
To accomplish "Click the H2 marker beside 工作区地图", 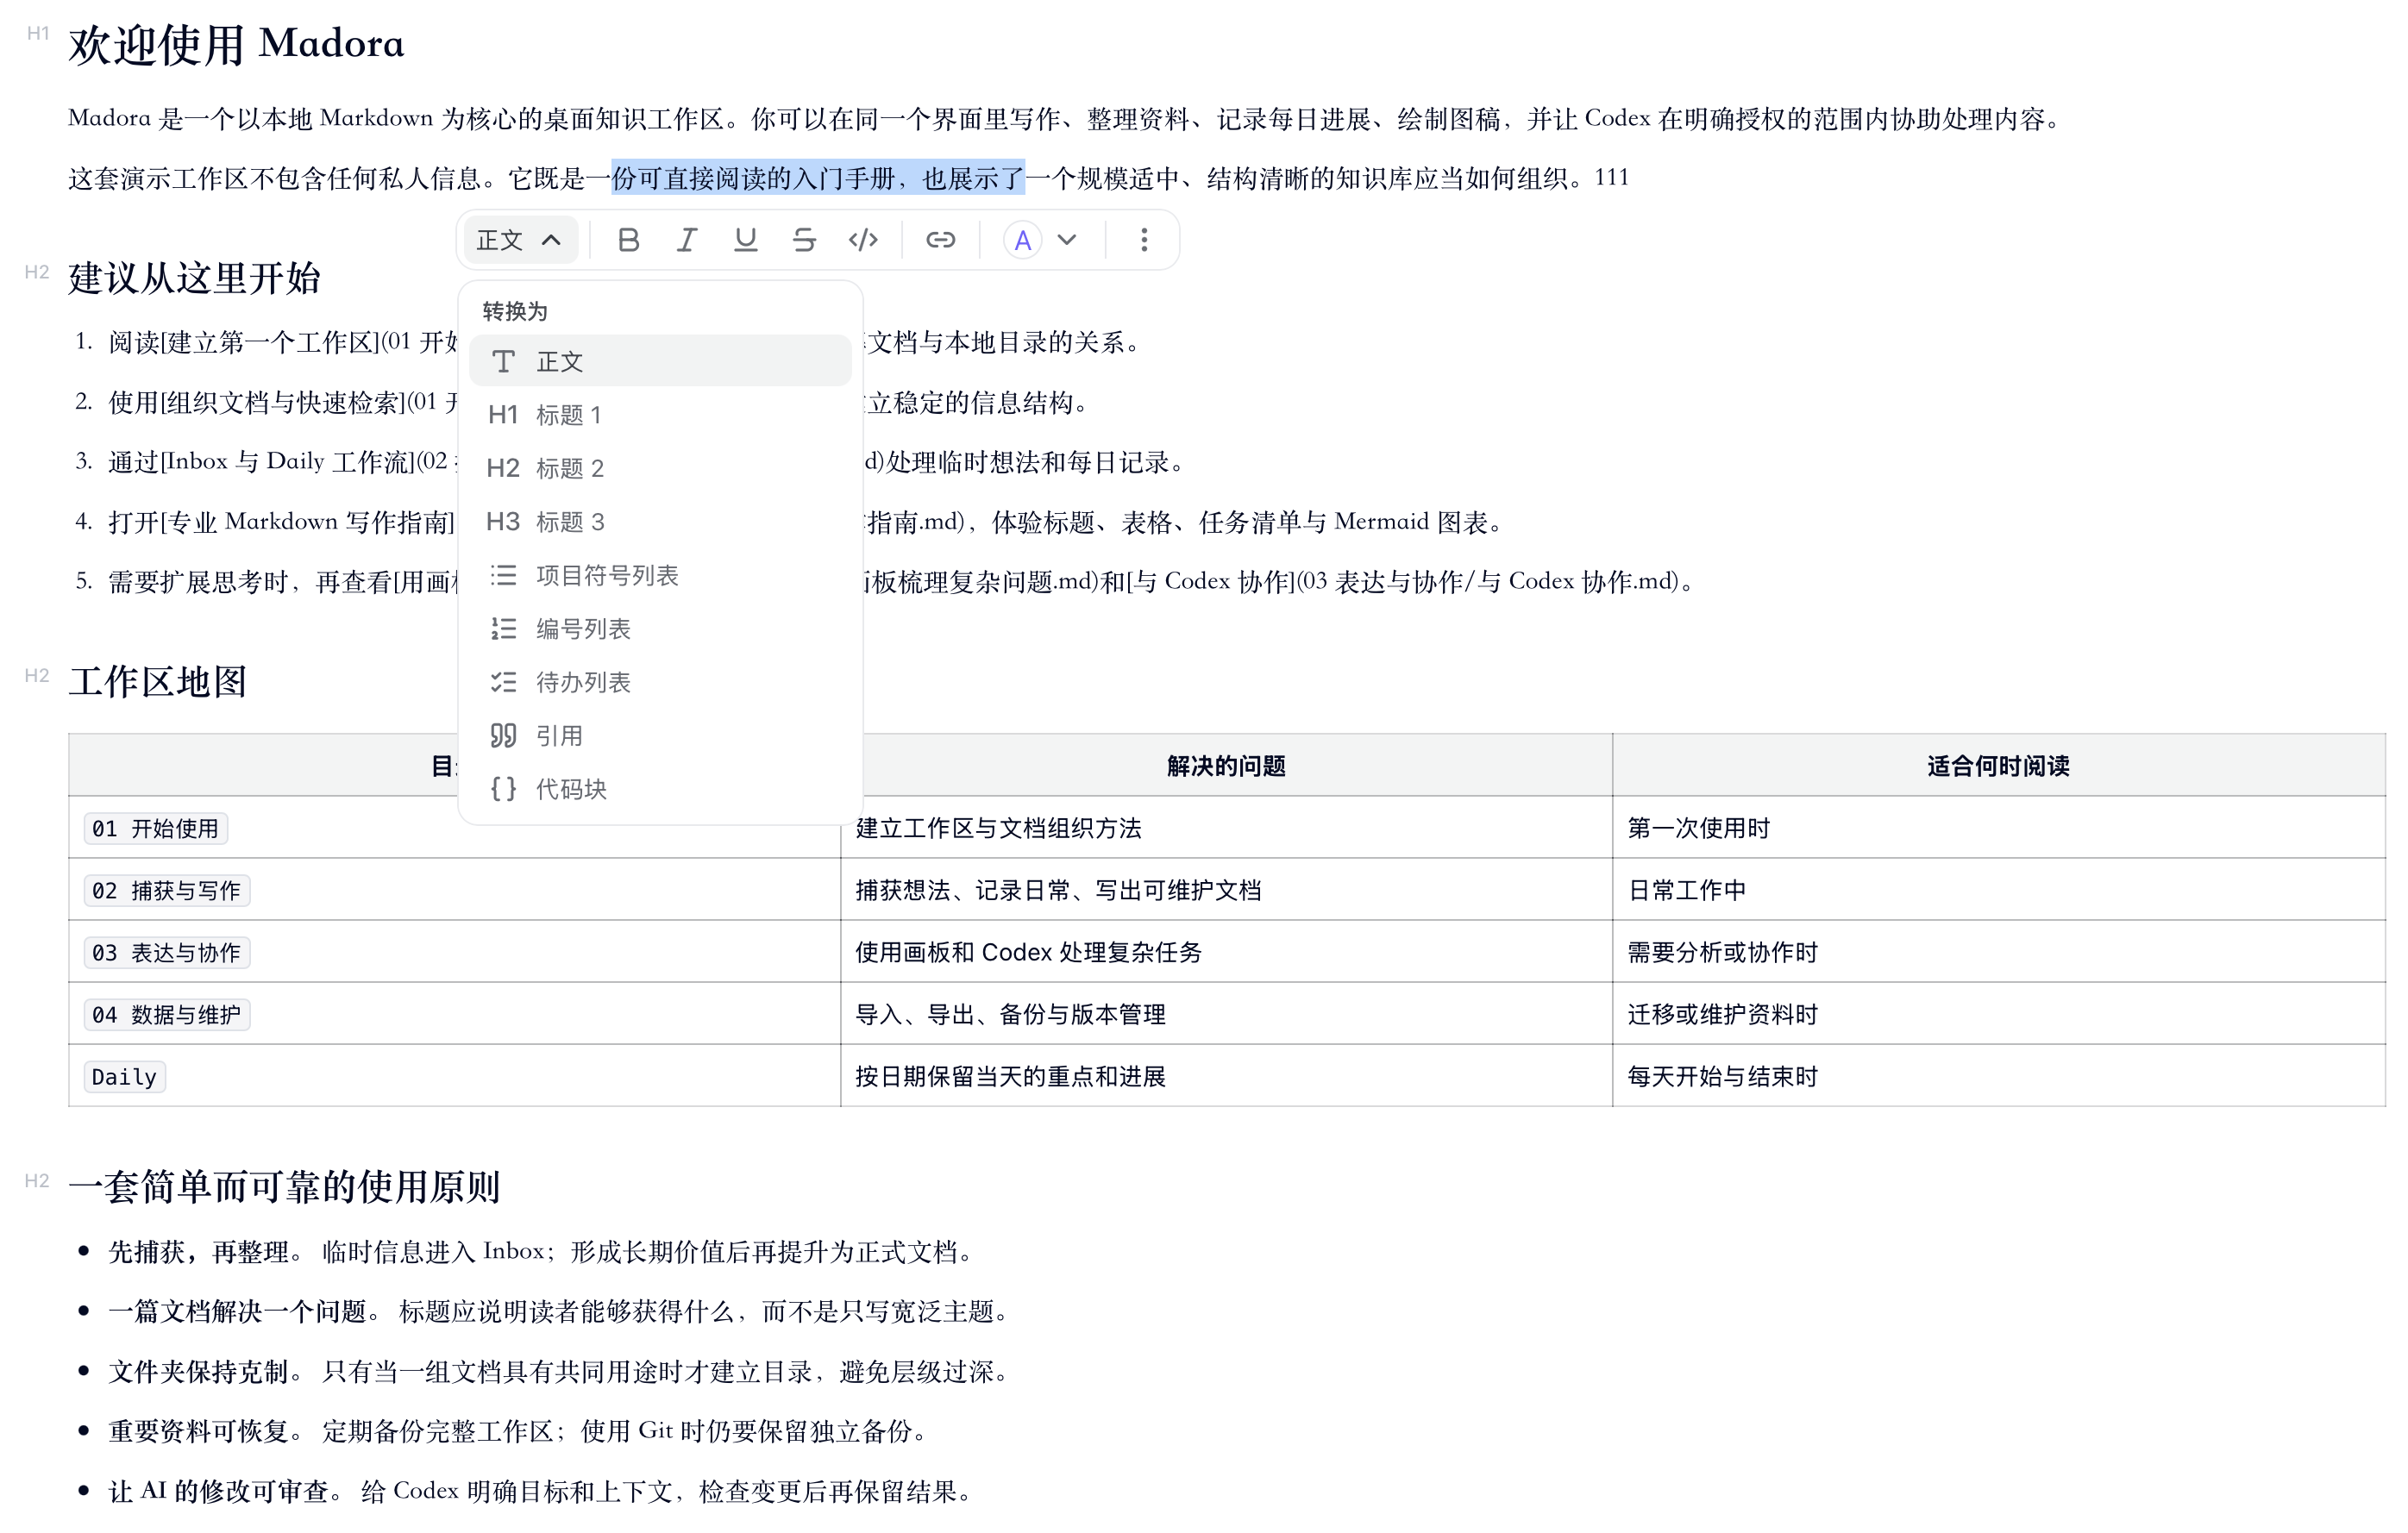I will point(37,676).
